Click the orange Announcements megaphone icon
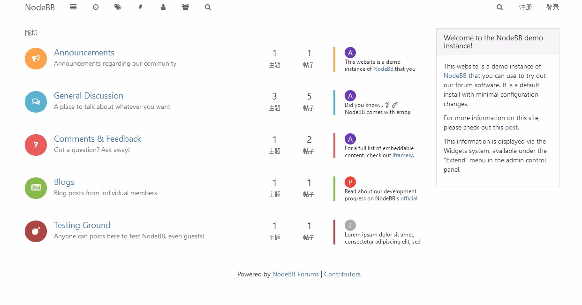Screen dimensions: 582x305 [36, 59]
